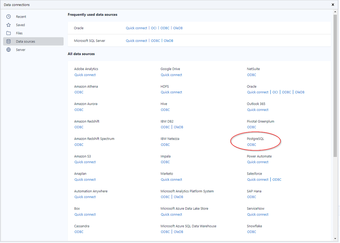Quick connect to Power Automate
Image resolution: width=340 pixels, height=243 pixels.
click(258, 162)
